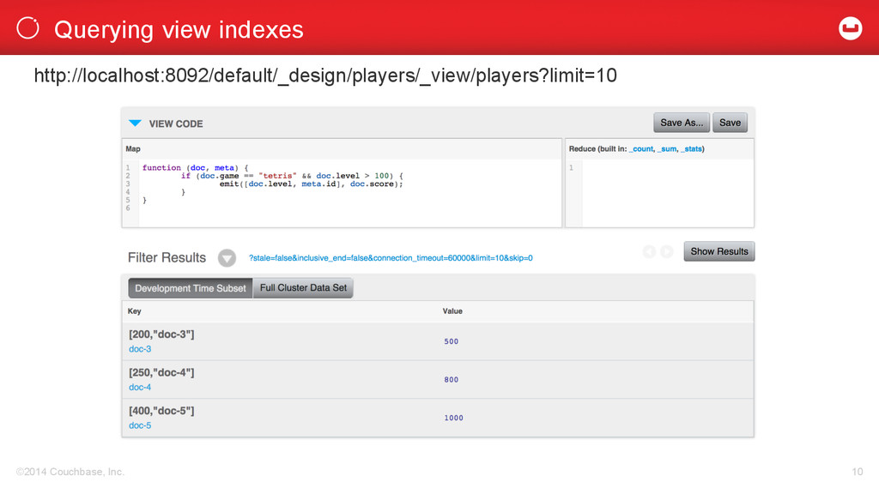
Task: Open the filter query string link
Action: 391,258
